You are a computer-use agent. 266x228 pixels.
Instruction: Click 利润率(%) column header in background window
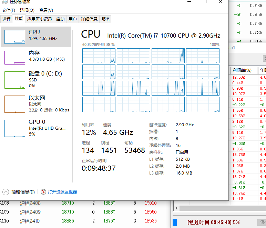coord(242,70)
